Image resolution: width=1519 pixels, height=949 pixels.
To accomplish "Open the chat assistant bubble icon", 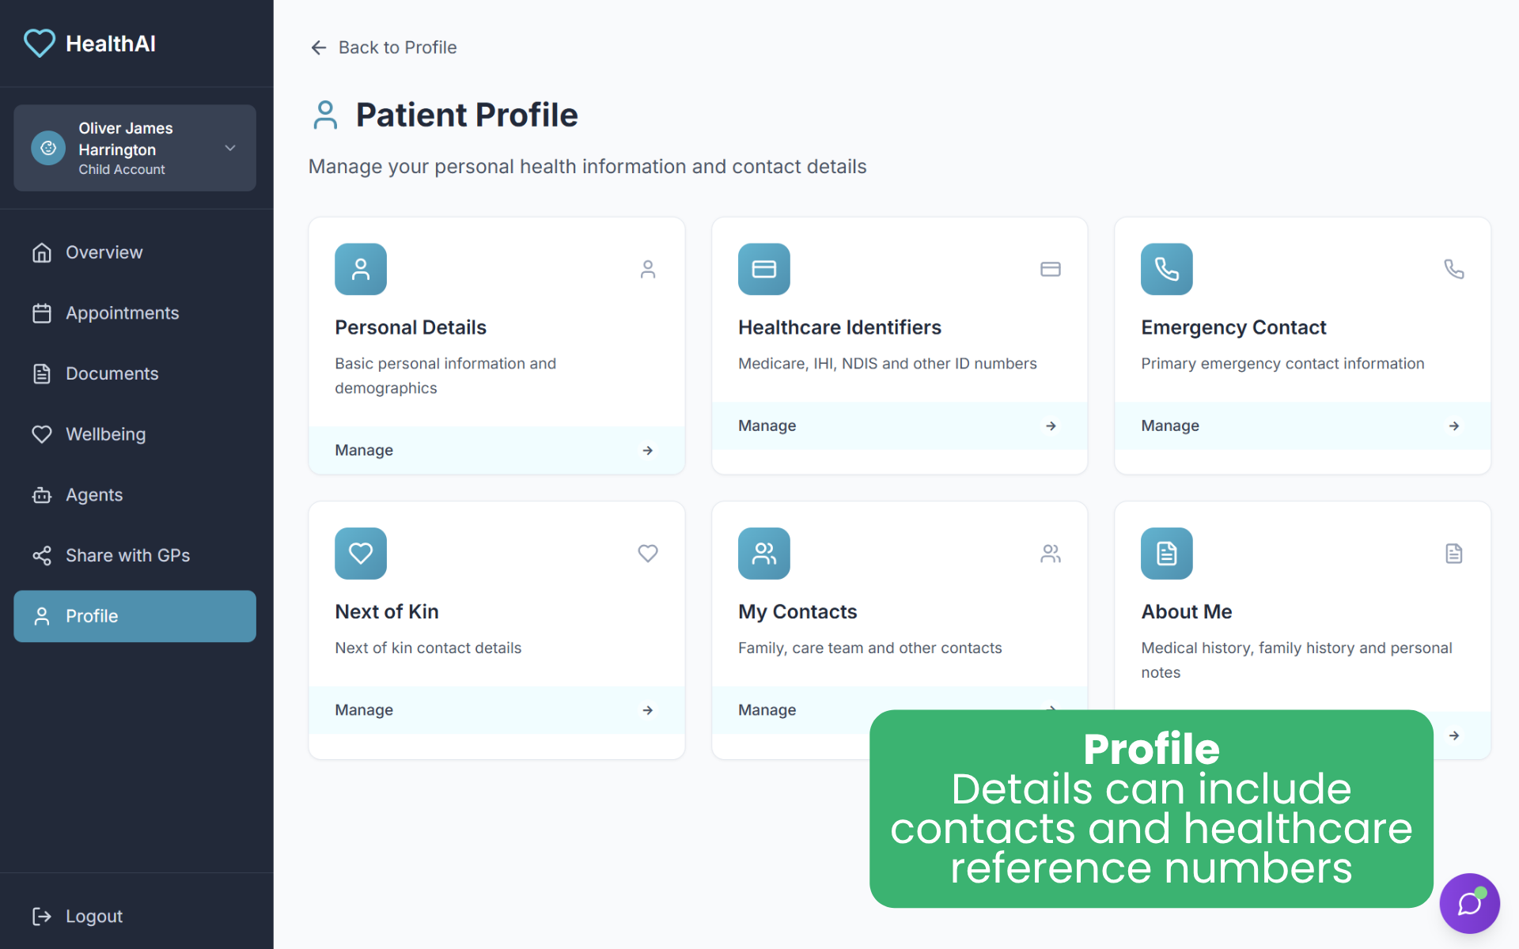I will click(1469, 903).
